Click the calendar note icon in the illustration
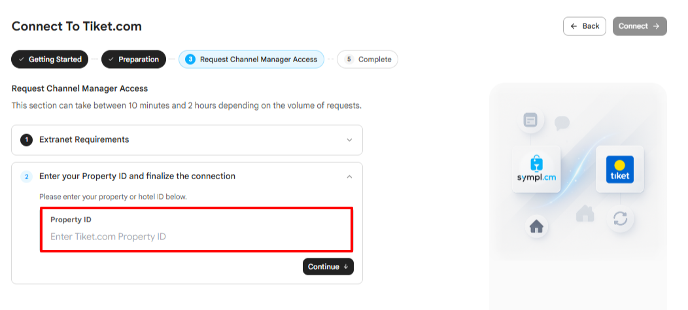The image size is (688, 310). tap(530, 120)
